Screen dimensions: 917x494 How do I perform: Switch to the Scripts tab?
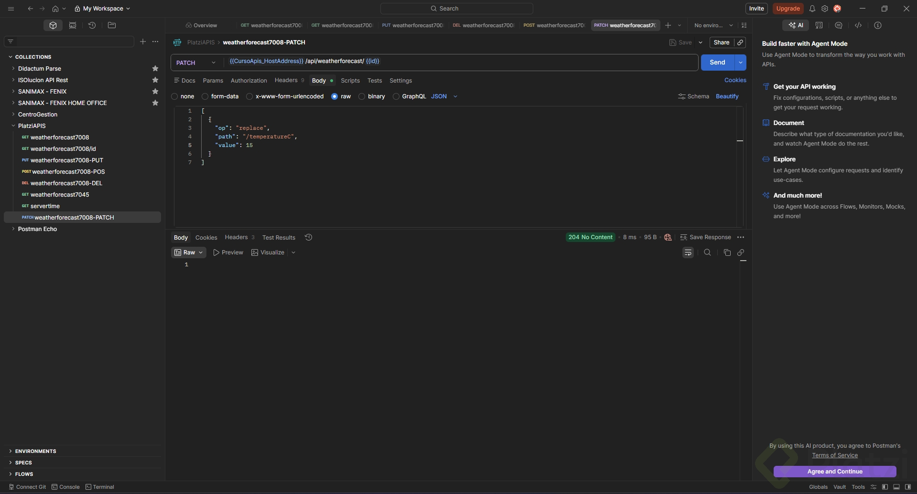(350, 81)
